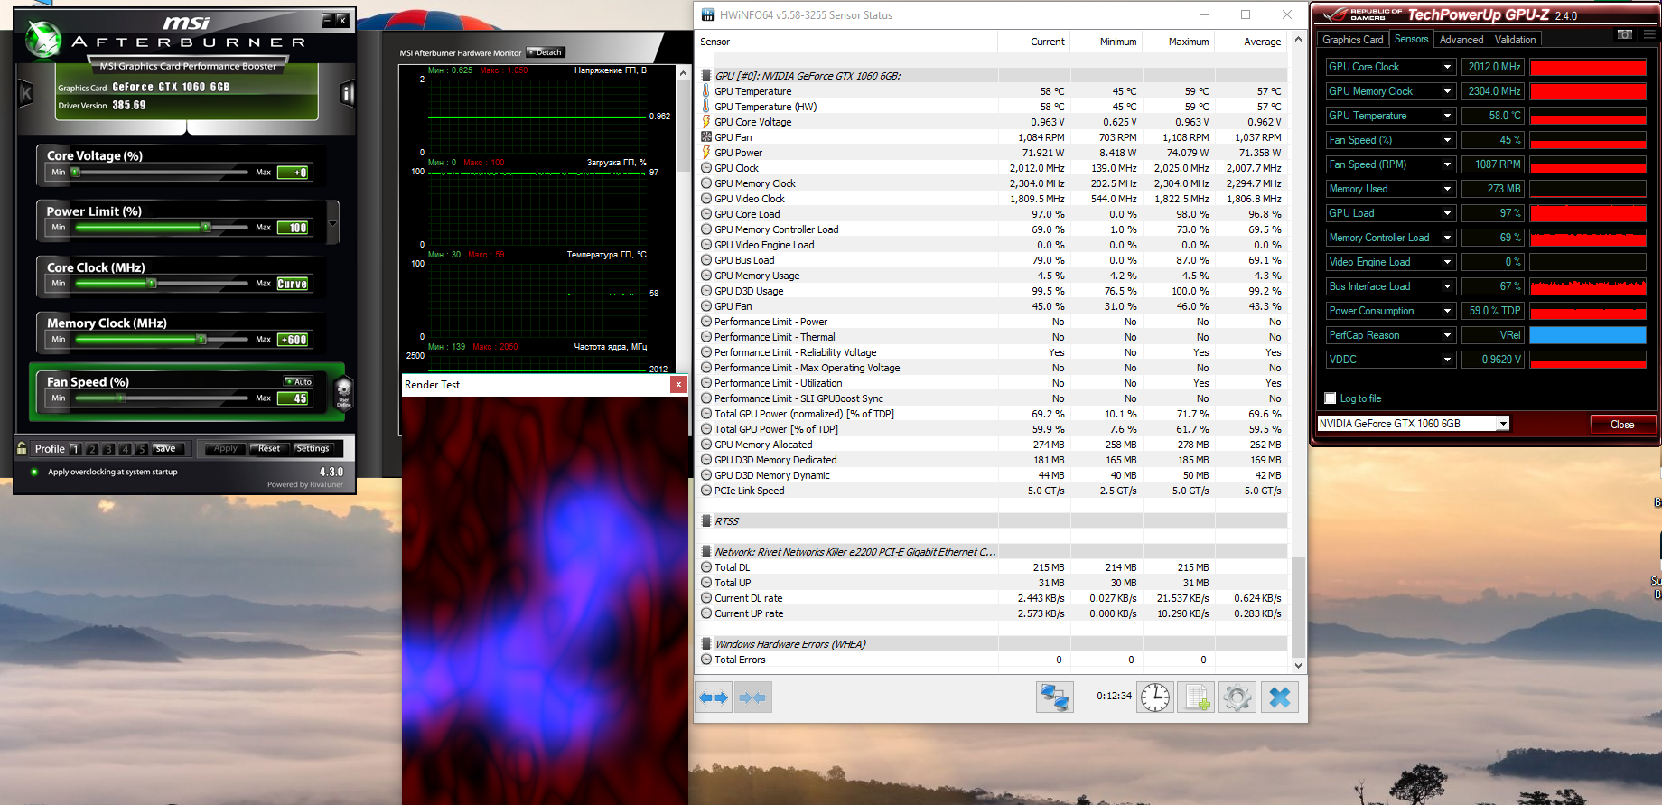Click the Memory Clock (MHz) slider handle
Screen dimensions: 1662x805
(x=201, y=340)
